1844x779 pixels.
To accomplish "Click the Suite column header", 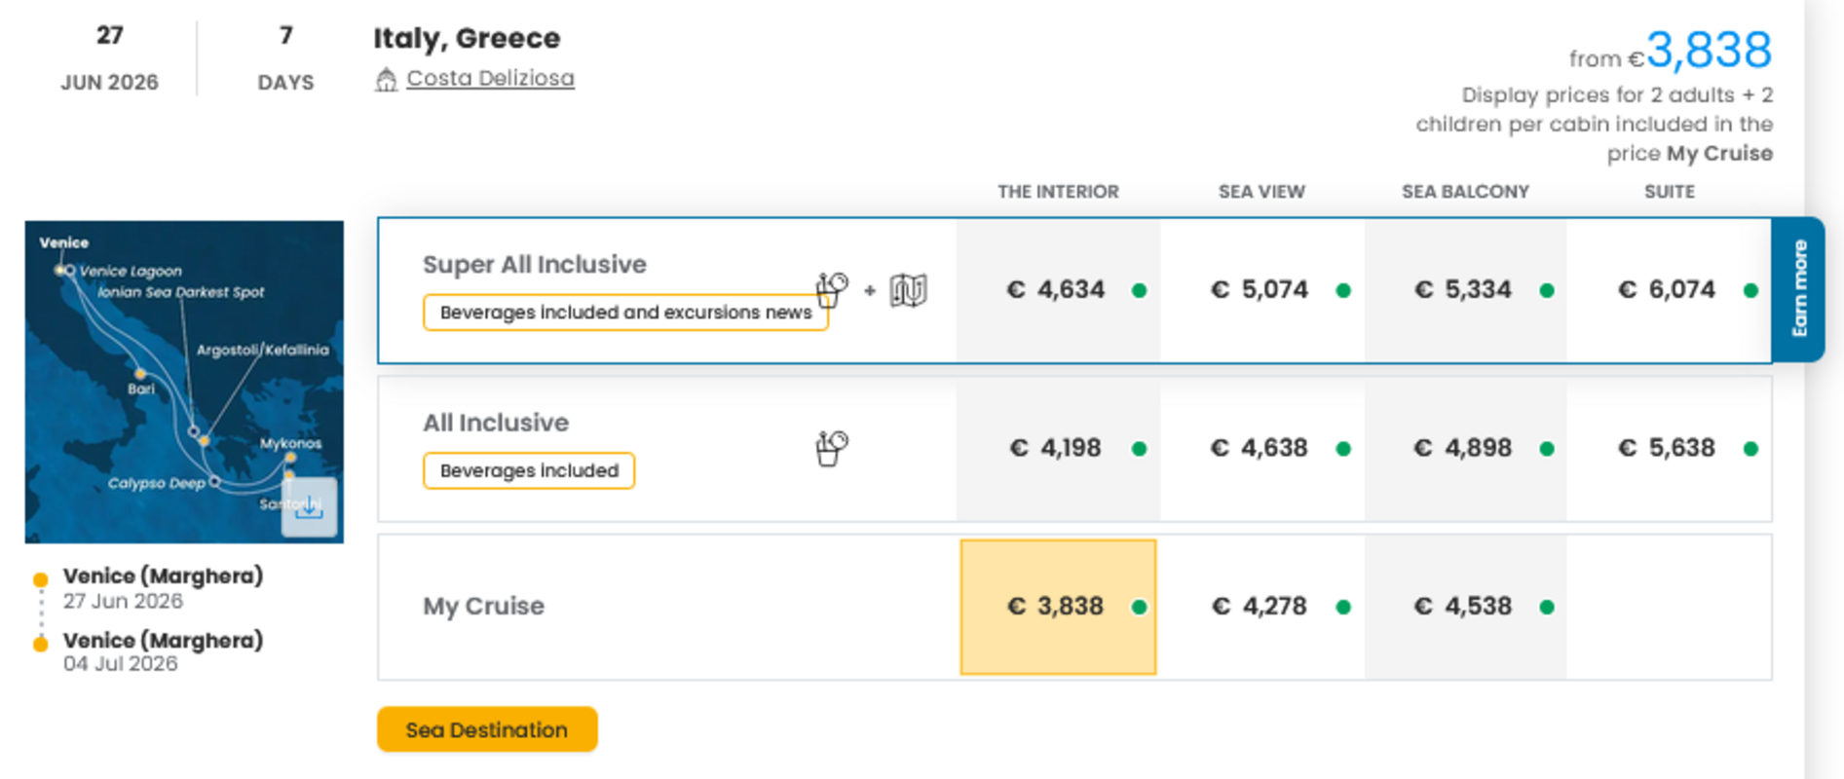I will coord(1669,192).
